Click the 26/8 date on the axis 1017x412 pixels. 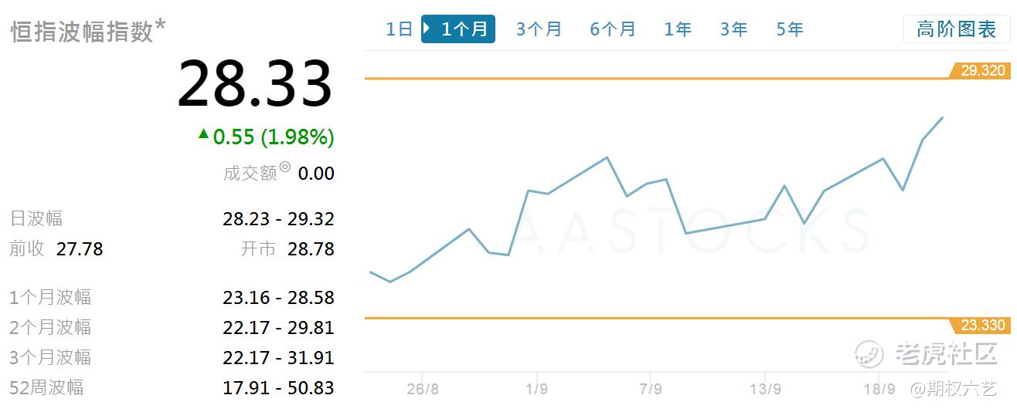point(423,388)
